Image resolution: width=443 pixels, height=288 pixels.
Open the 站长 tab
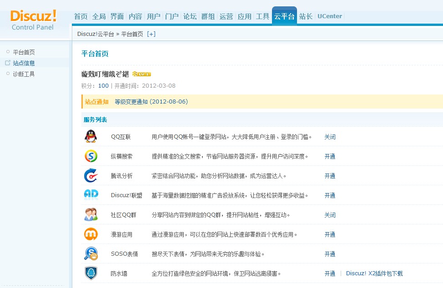pyautogui.click(x=306, y=16)
